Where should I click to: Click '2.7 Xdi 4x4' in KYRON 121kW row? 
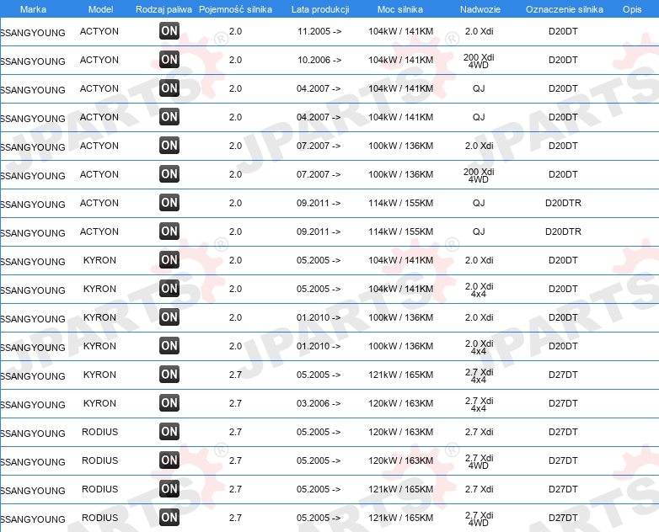coord(480,375)
